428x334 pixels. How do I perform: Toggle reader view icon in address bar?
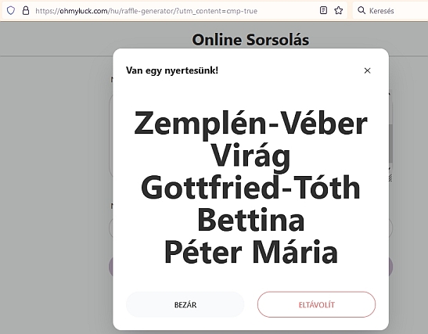(x=323, y=11)
